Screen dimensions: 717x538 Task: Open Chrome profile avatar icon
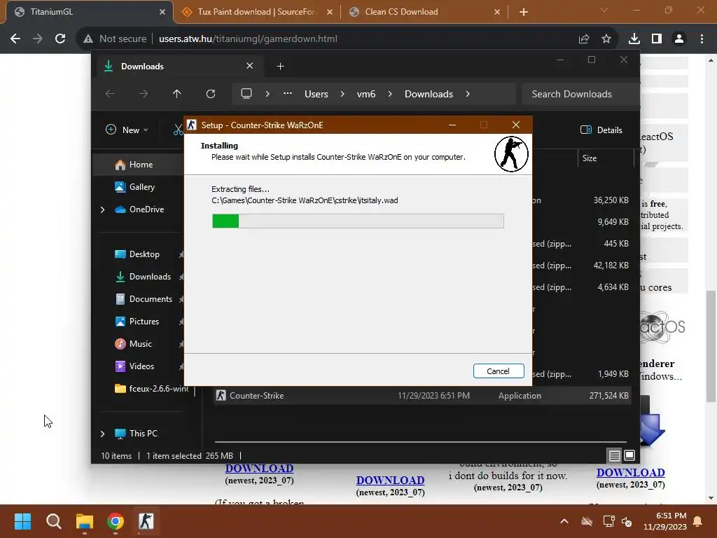tap(679, 39)
